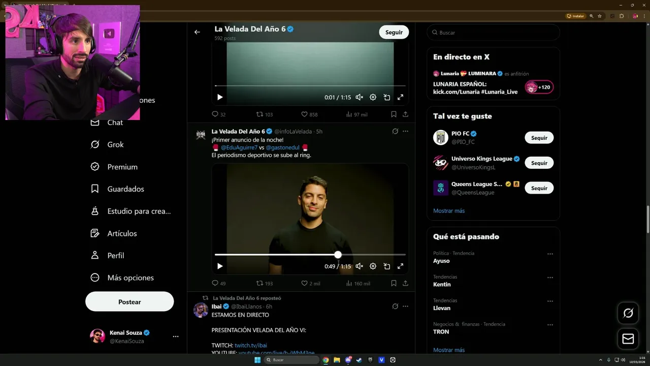
Task: Like the post with 2 mil likes
Action: (x=310, y=283)
